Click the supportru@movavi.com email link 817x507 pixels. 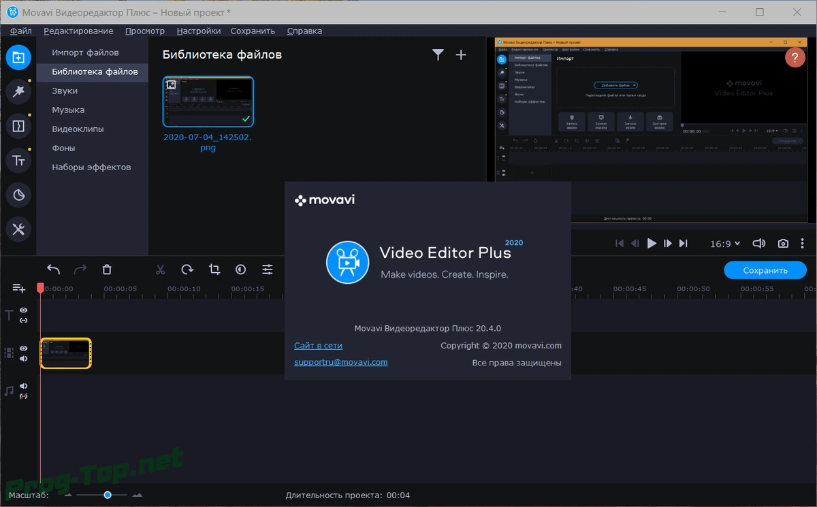pyautogui.click(x=340, y=362)
